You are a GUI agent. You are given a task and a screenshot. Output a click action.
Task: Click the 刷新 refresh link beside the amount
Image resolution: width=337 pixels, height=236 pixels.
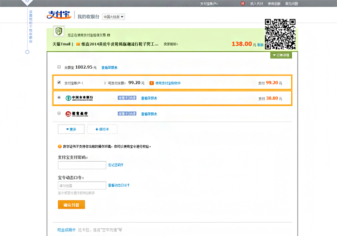pos(260,45)
